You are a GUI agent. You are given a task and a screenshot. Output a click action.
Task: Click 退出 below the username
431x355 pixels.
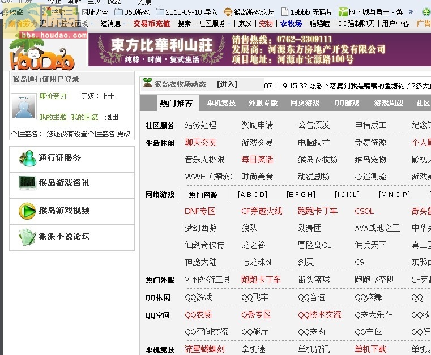112,117
